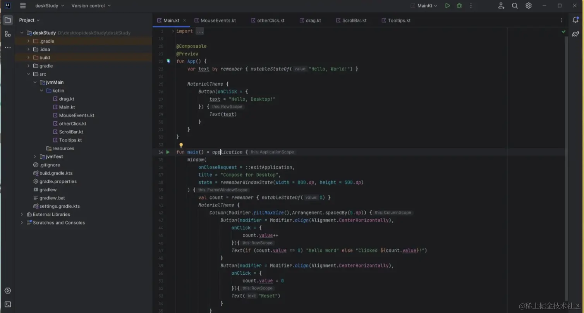
Task: Expand the folded import block
Action: coord(173,31)
